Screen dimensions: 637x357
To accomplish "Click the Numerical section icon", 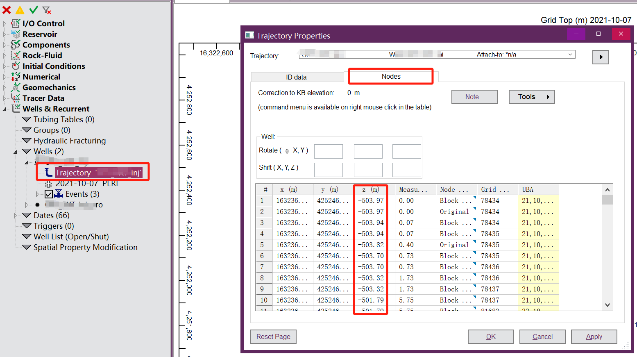I will [x=16, y=77].
